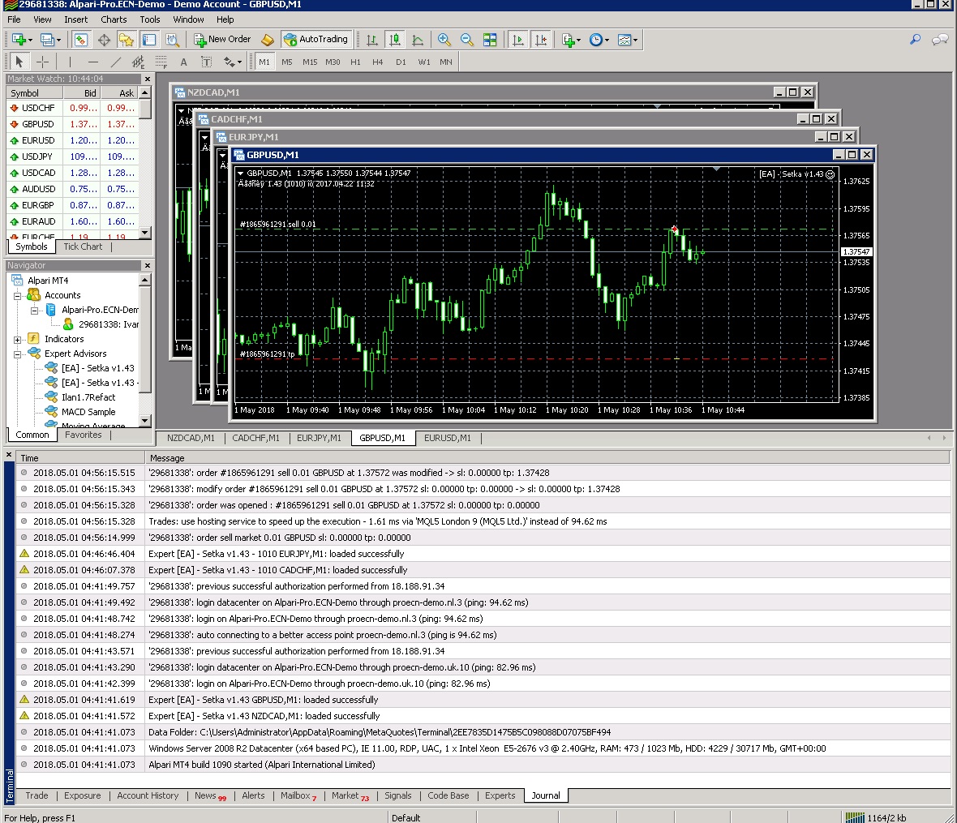957x823 pixels.
Task: Toggle the AutoTrading button
Action: (x=316, y=40)
